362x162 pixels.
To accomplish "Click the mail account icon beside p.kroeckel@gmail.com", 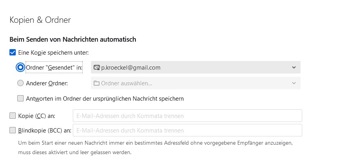I will 96,68.
